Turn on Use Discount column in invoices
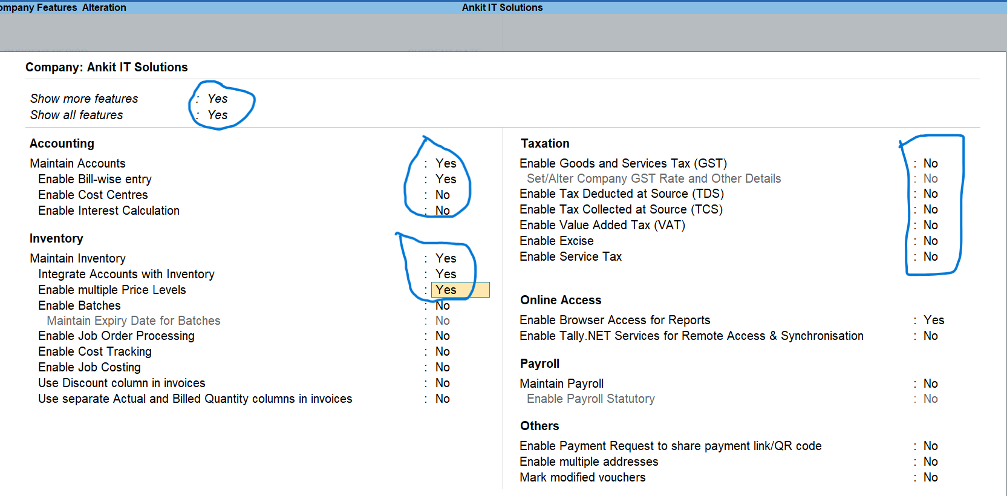The height and width of the screenshot is (496, 1007). click(x=442, y=383)
